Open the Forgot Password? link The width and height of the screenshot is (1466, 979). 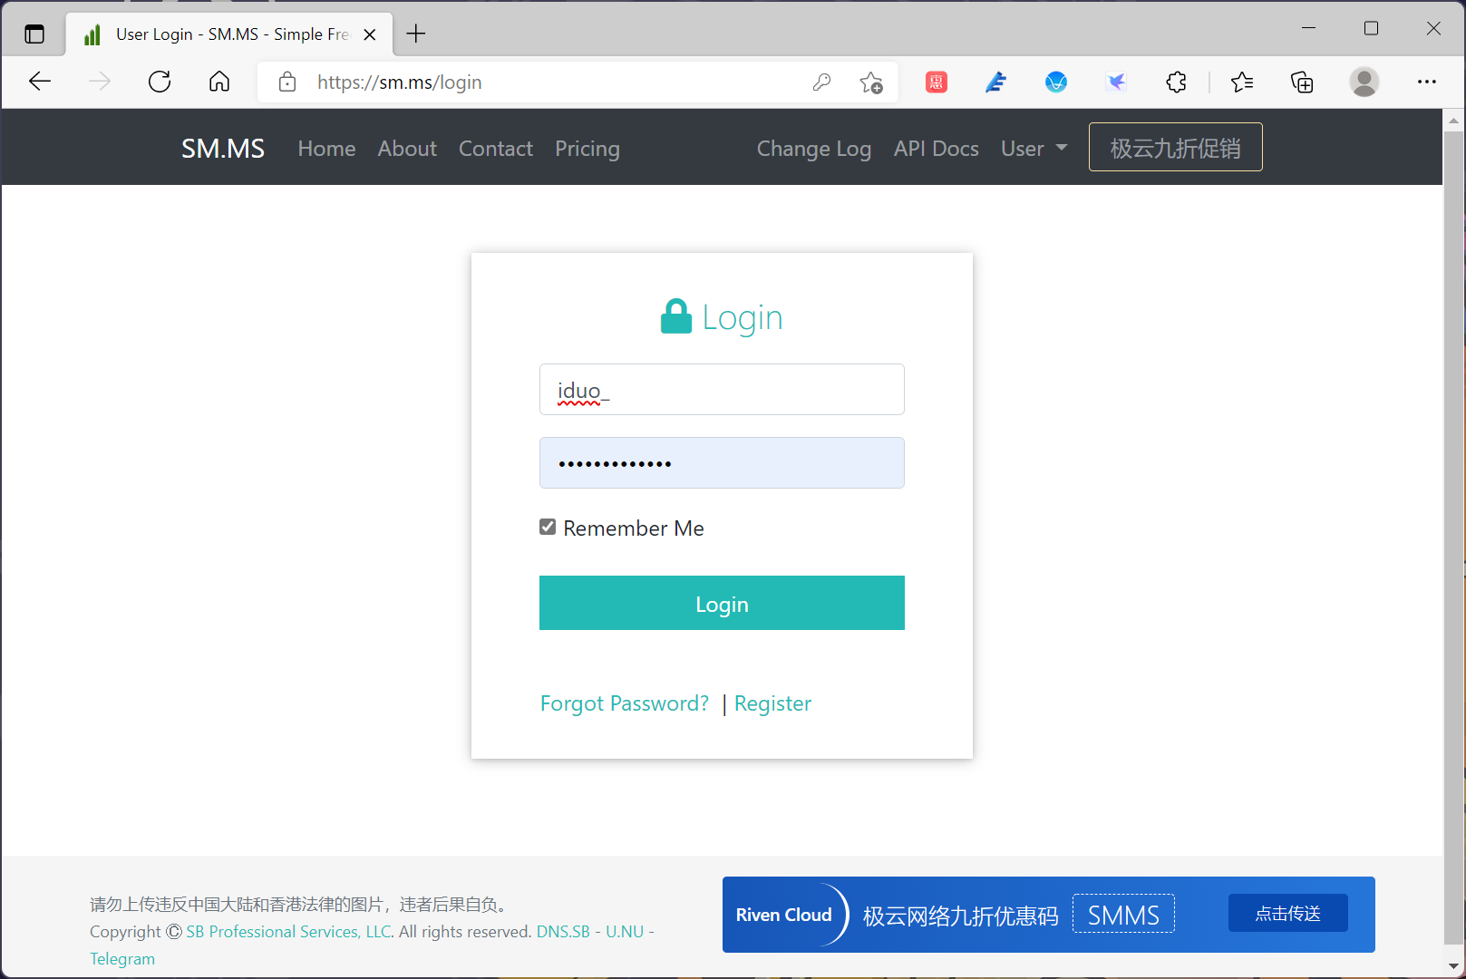[625, 703]
